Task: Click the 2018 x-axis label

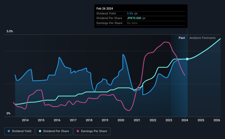Action: click(x=89, y=120)
